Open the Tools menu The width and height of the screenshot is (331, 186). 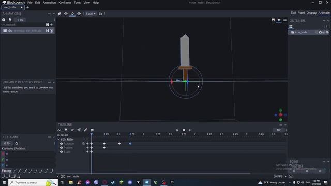point(77,3)
